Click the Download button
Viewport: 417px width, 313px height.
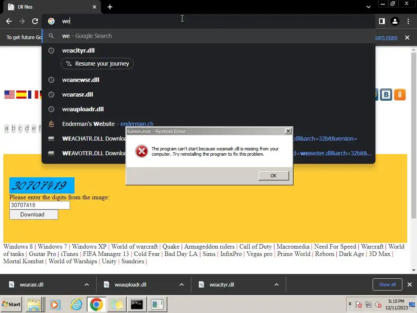[x=33, y=214]
